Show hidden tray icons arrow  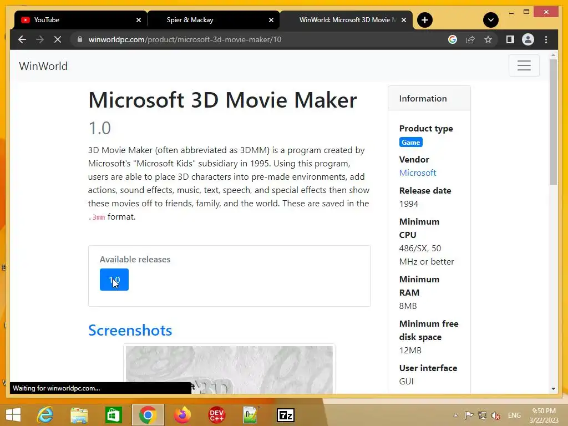(456, 415)
